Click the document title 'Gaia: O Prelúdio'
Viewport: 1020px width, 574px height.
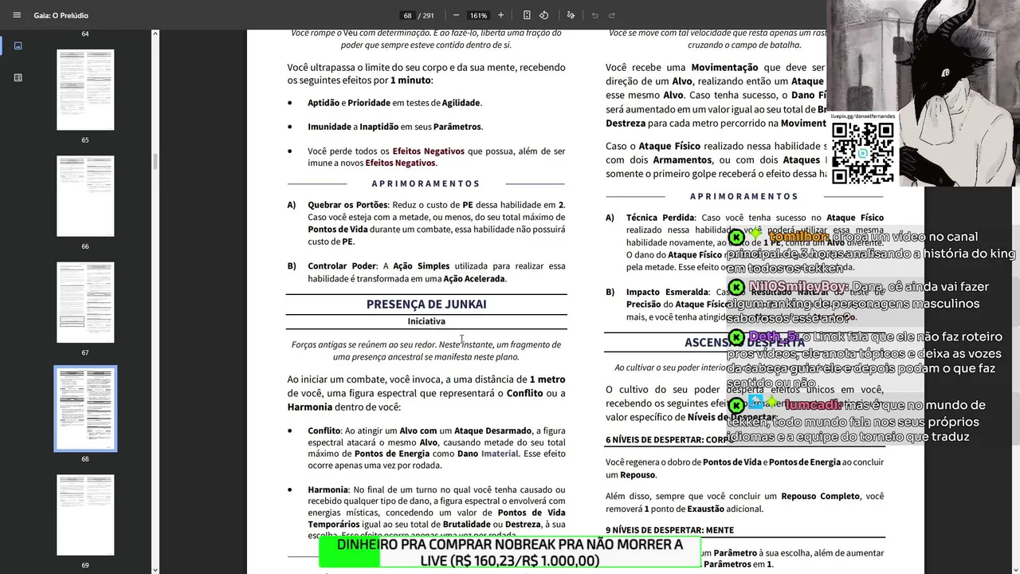click(61, 15)
